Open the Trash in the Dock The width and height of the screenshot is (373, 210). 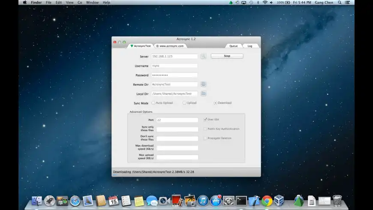tap(337, 201)
